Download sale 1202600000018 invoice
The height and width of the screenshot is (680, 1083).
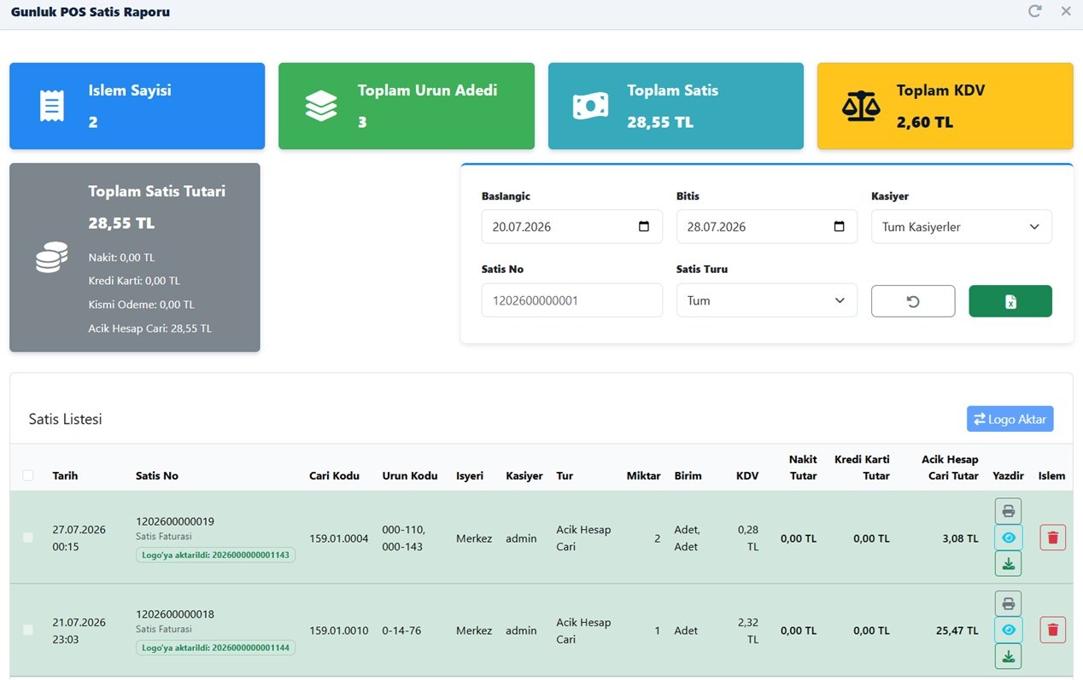[1008, 656]
